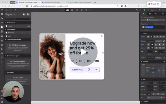Set display to grid
The height and width of the screenshot is (104, 166).
[154, 37]
